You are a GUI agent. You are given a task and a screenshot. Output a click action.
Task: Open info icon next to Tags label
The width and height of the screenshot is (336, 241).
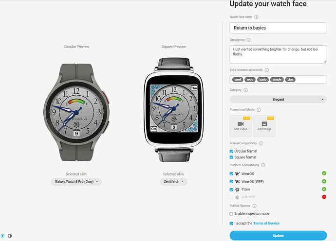267,70
